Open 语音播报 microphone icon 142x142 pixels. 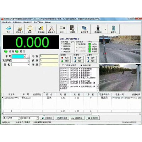pos(98,29)
